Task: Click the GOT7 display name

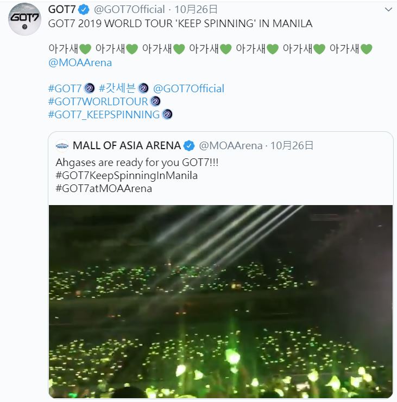Action: coord(62,10)
